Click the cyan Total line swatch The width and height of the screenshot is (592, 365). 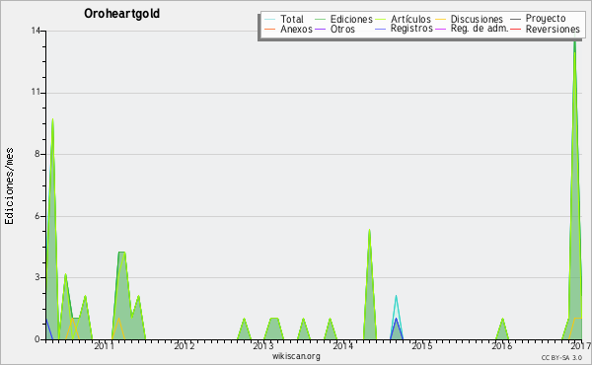pyautogui.click(x=270, y=19)
